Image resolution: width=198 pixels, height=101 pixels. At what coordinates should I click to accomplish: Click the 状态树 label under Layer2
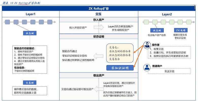click(x=157, y=30)
